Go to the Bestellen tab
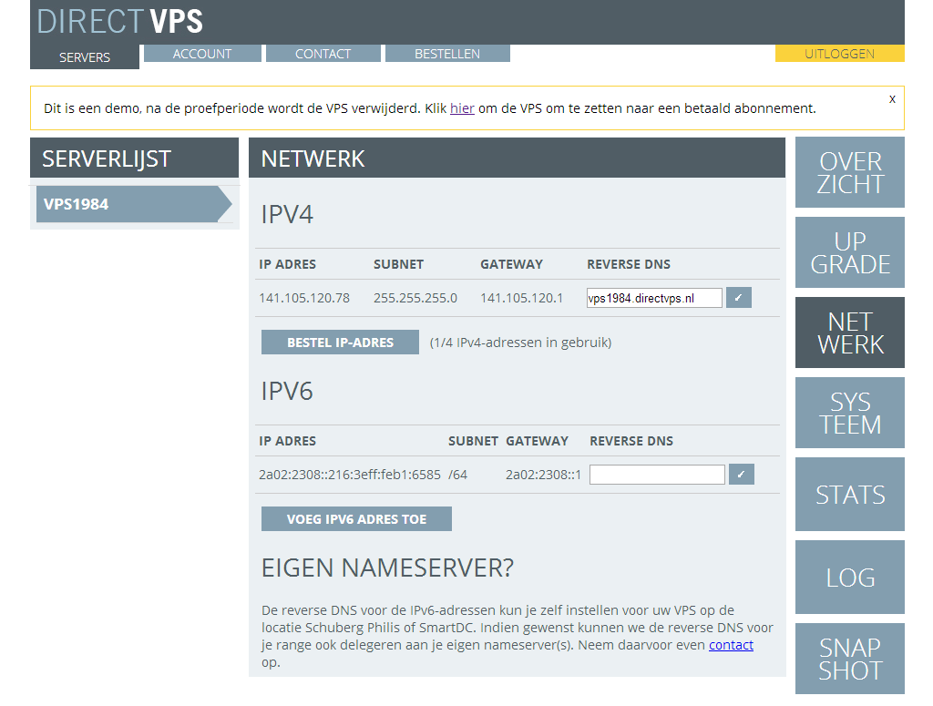Screen dimensions: 933x706 (x=447, y=54)
